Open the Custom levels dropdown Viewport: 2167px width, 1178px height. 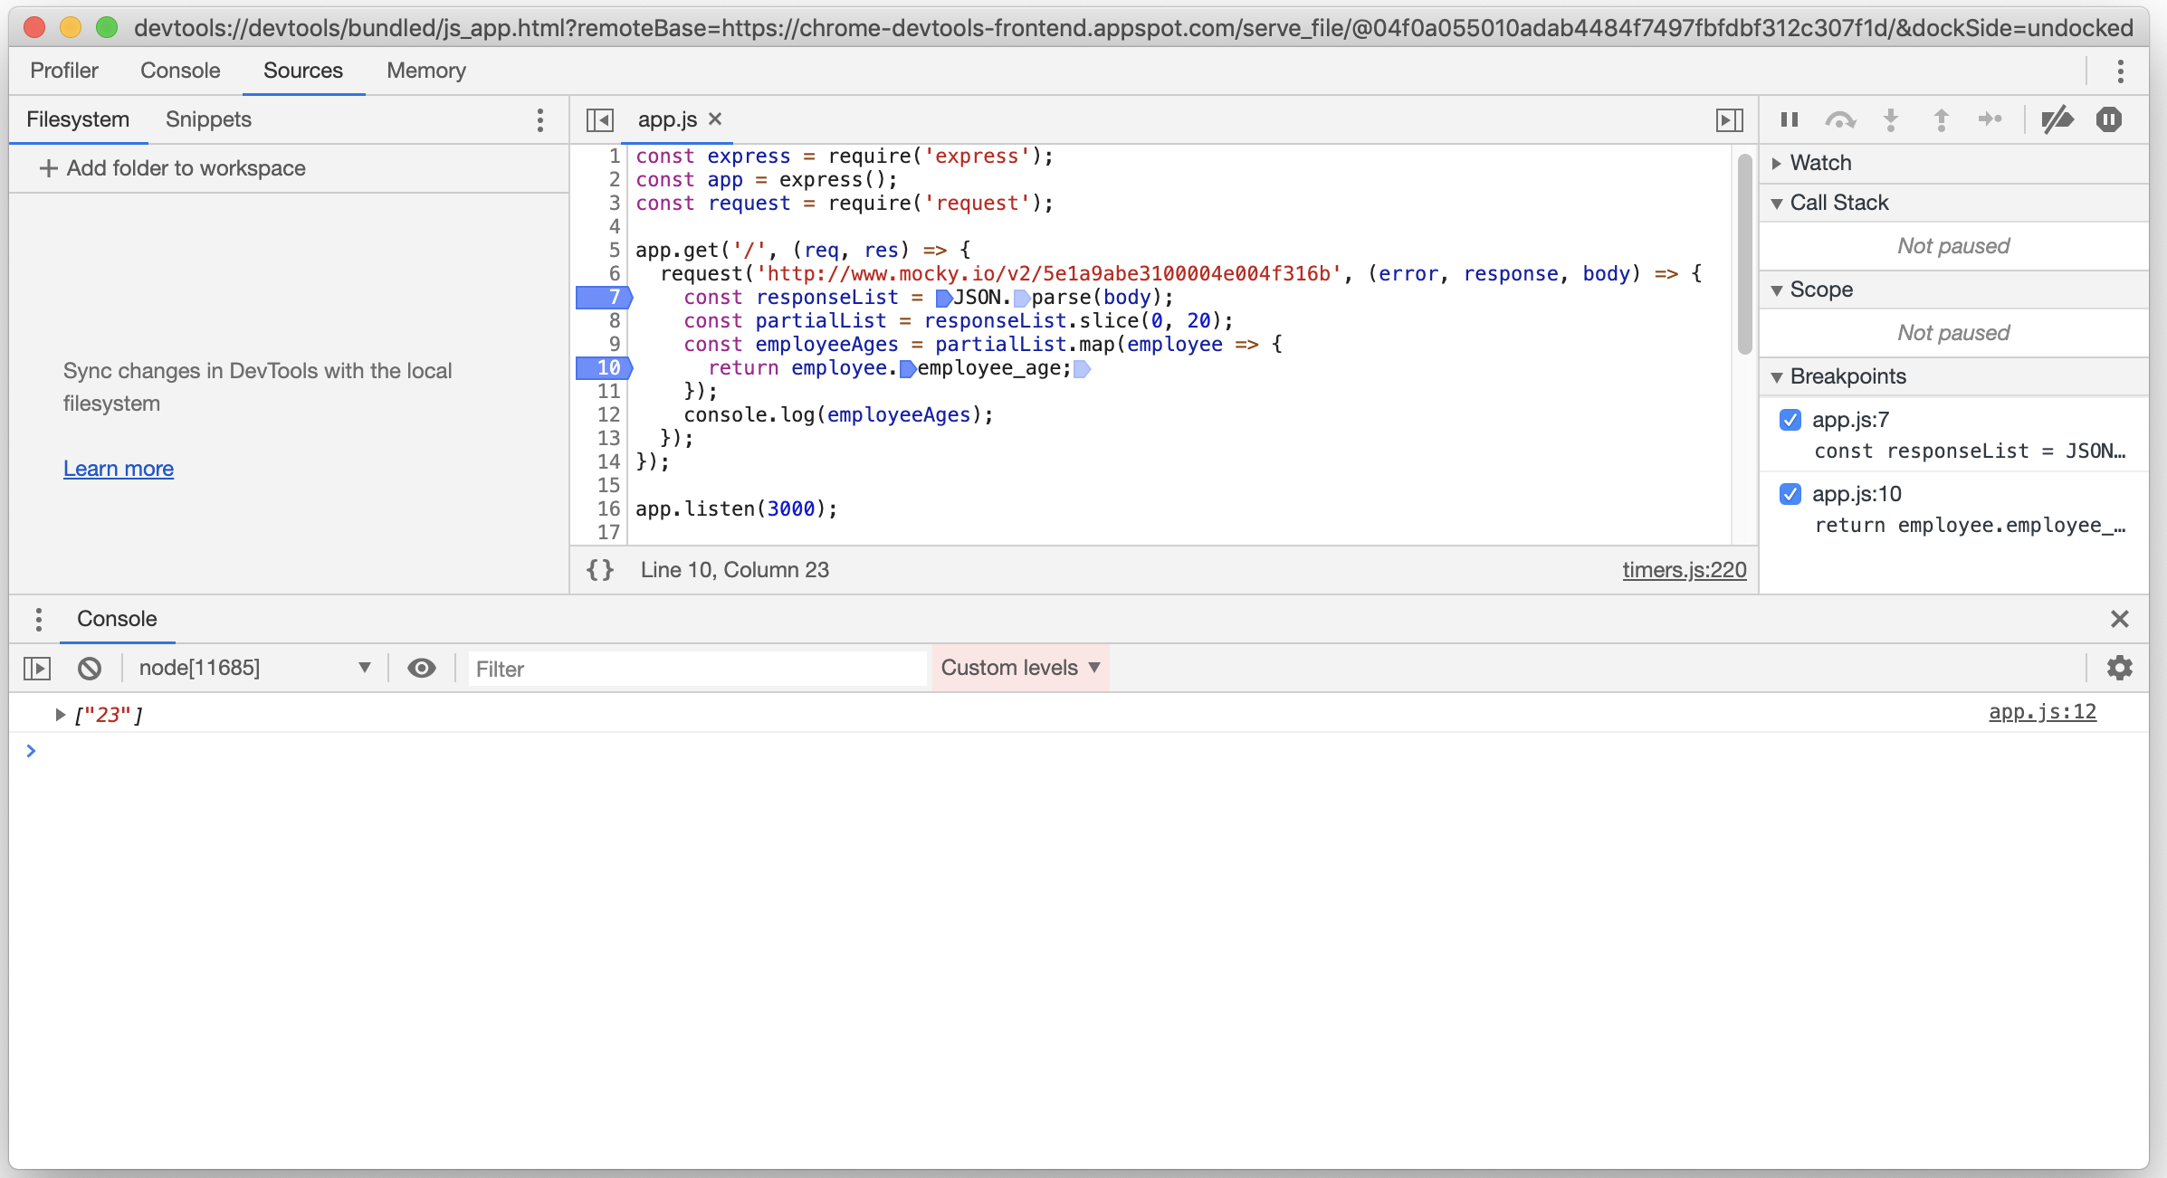coord(1019,667)
